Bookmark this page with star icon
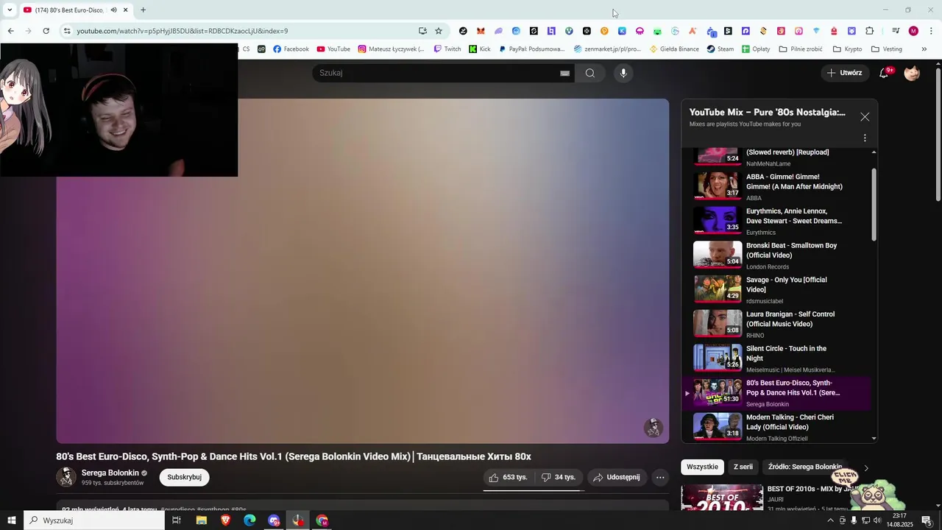This screenshot has width=942, height=530. pyautogui.click(x=439, y=31)
